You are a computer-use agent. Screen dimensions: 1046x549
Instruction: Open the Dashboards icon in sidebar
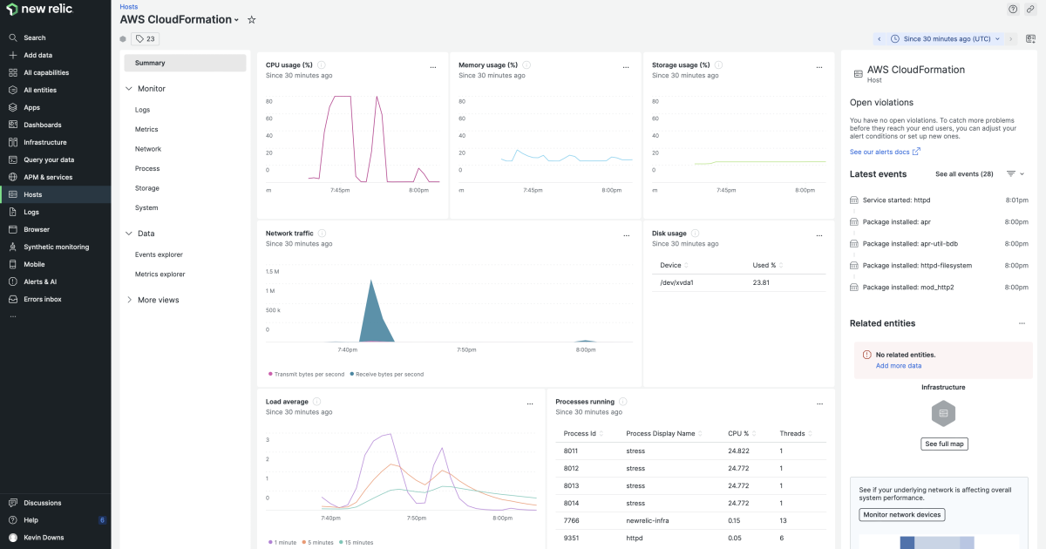click(x=13, y=125)
